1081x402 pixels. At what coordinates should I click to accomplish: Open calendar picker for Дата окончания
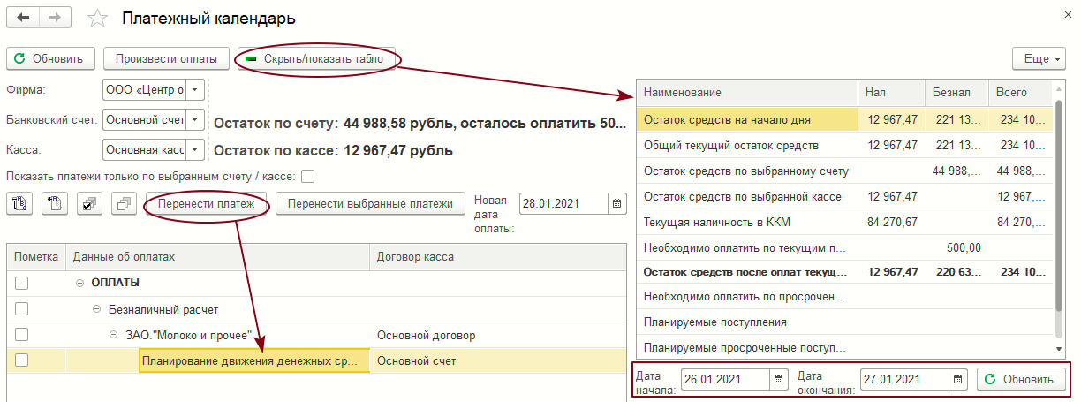pos(957,379)
